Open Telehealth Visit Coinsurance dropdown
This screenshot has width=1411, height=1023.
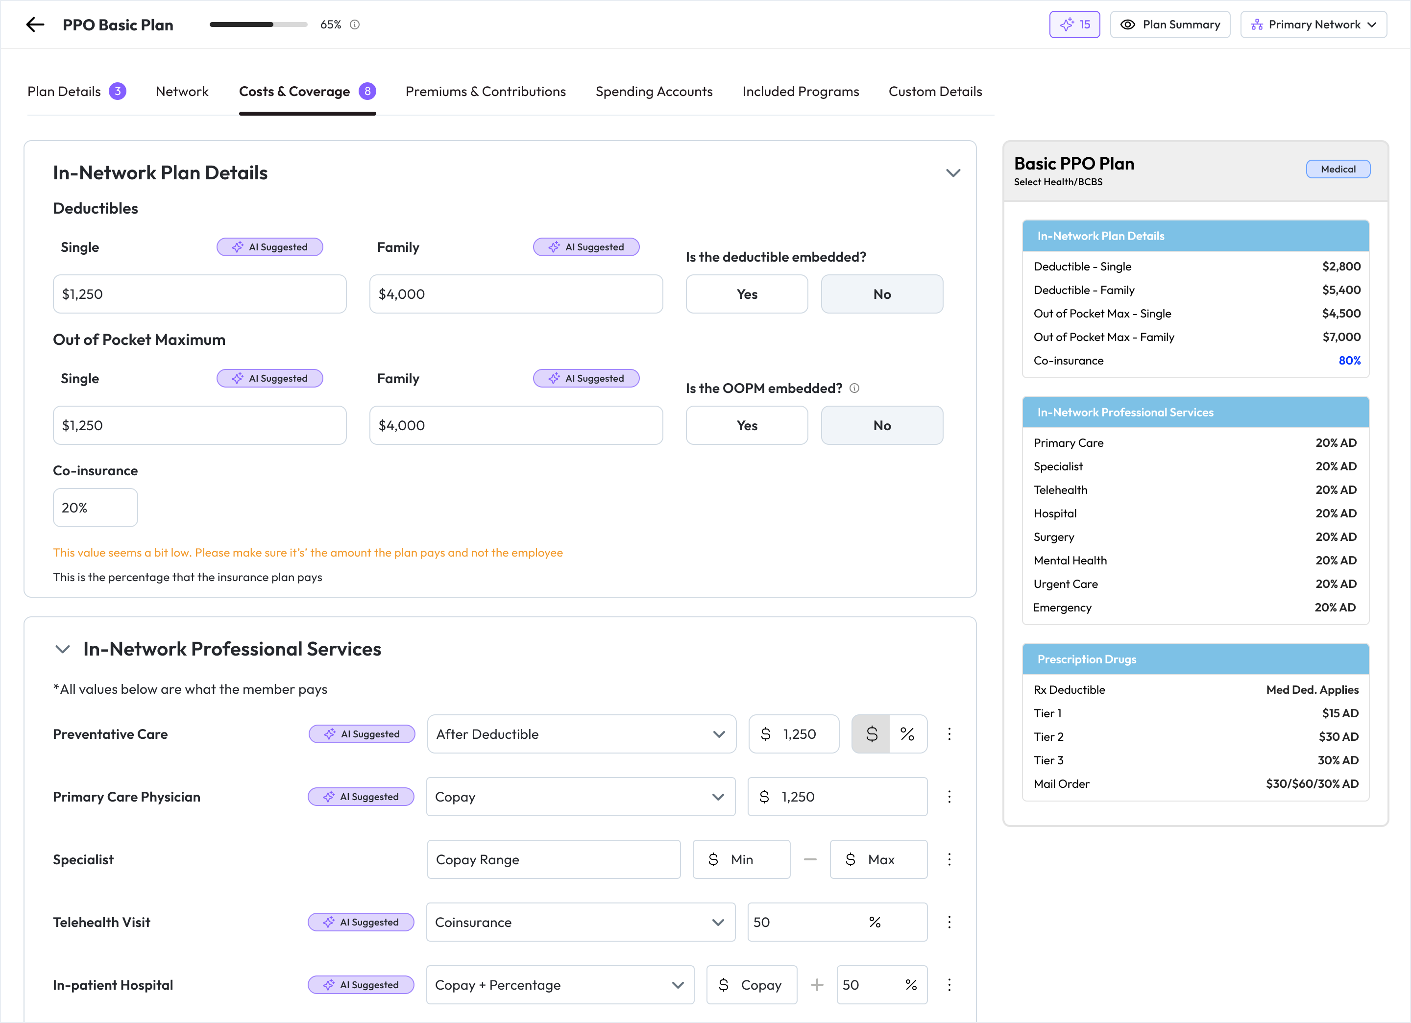(581, 922)
